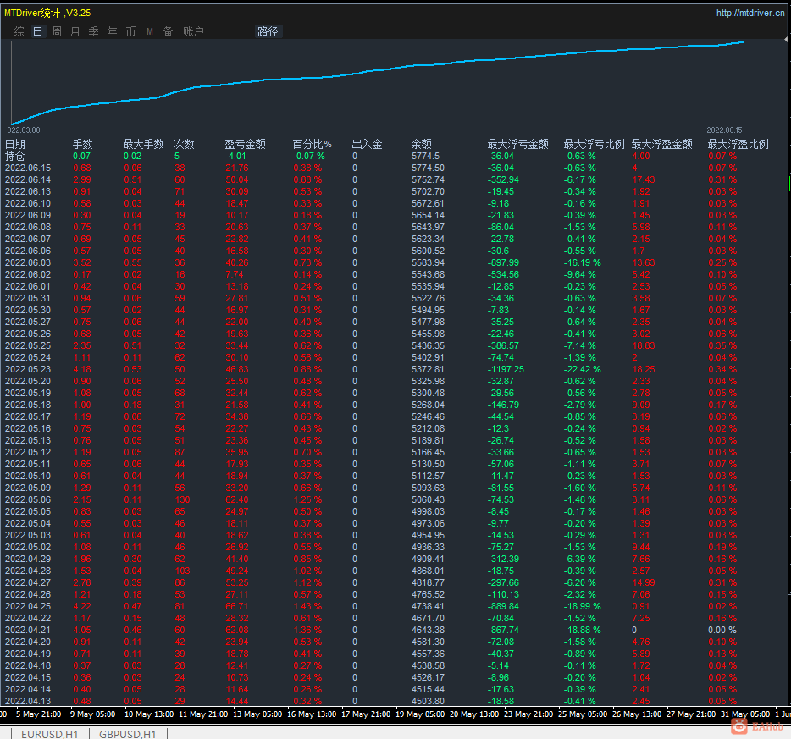Click the 2022.06.15 end date label on chart

(x=724, y=130)
